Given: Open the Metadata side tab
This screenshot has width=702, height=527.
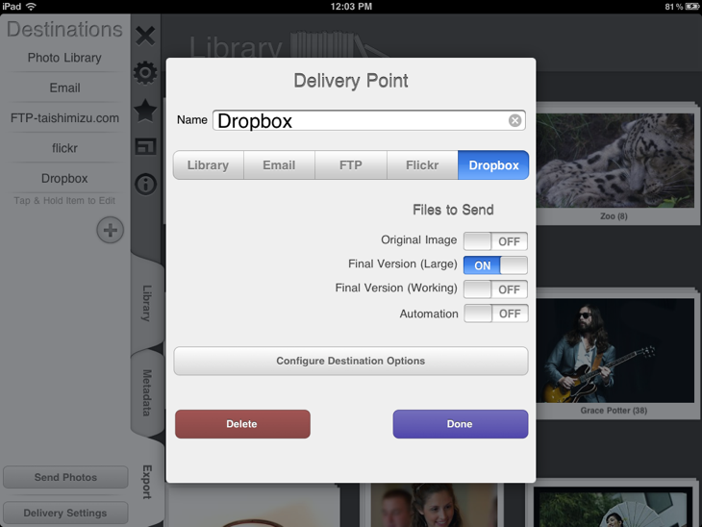Looking at the screenshot, I should point(147,392).
